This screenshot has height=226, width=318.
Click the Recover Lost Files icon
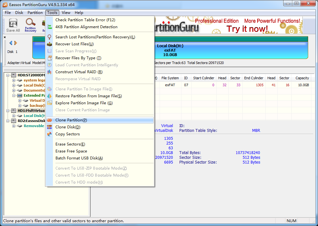(x=49, y=44)
